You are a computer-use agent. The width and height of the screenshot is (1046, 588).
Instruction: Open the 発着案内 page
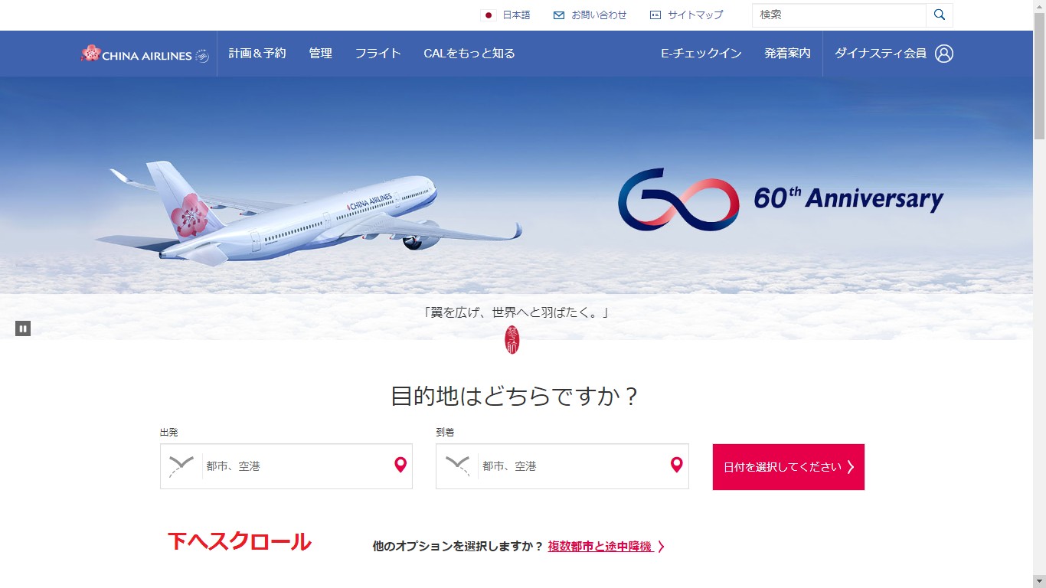point(787,54)
